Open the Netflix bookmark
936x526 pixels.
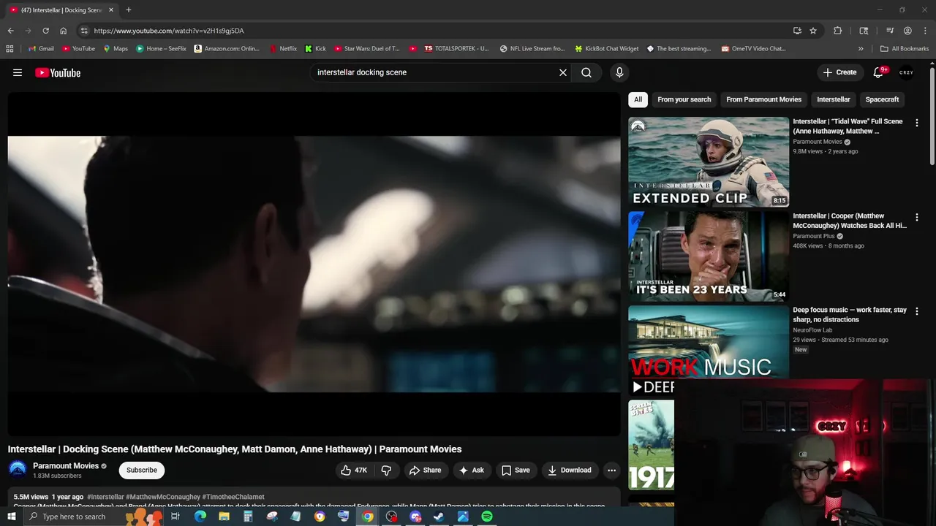(283, 48)
